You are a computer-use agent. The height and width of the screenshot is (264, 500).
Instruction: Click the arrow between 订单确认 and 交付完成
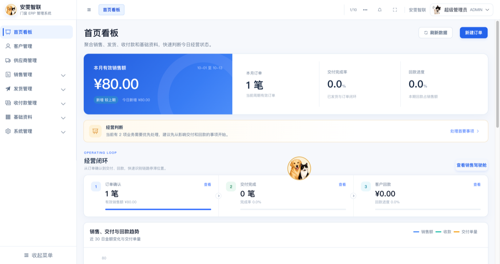coord(218,196)
